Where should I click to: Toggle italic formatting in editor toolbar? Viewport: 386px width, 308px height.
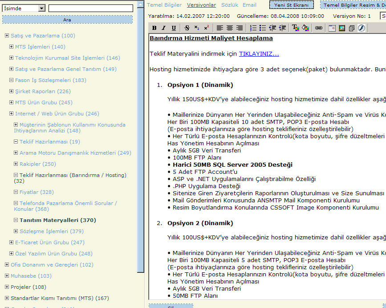pyautogui.click(x=164, y=28)
